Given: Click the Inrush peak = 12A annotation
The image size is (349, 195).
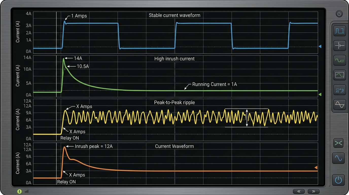Looking at the screenshot, I should coord(94,146).
